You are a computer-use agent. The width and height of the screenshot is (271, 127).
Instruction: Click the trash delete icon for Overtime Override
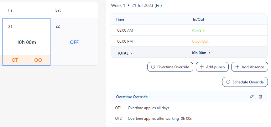260,97
